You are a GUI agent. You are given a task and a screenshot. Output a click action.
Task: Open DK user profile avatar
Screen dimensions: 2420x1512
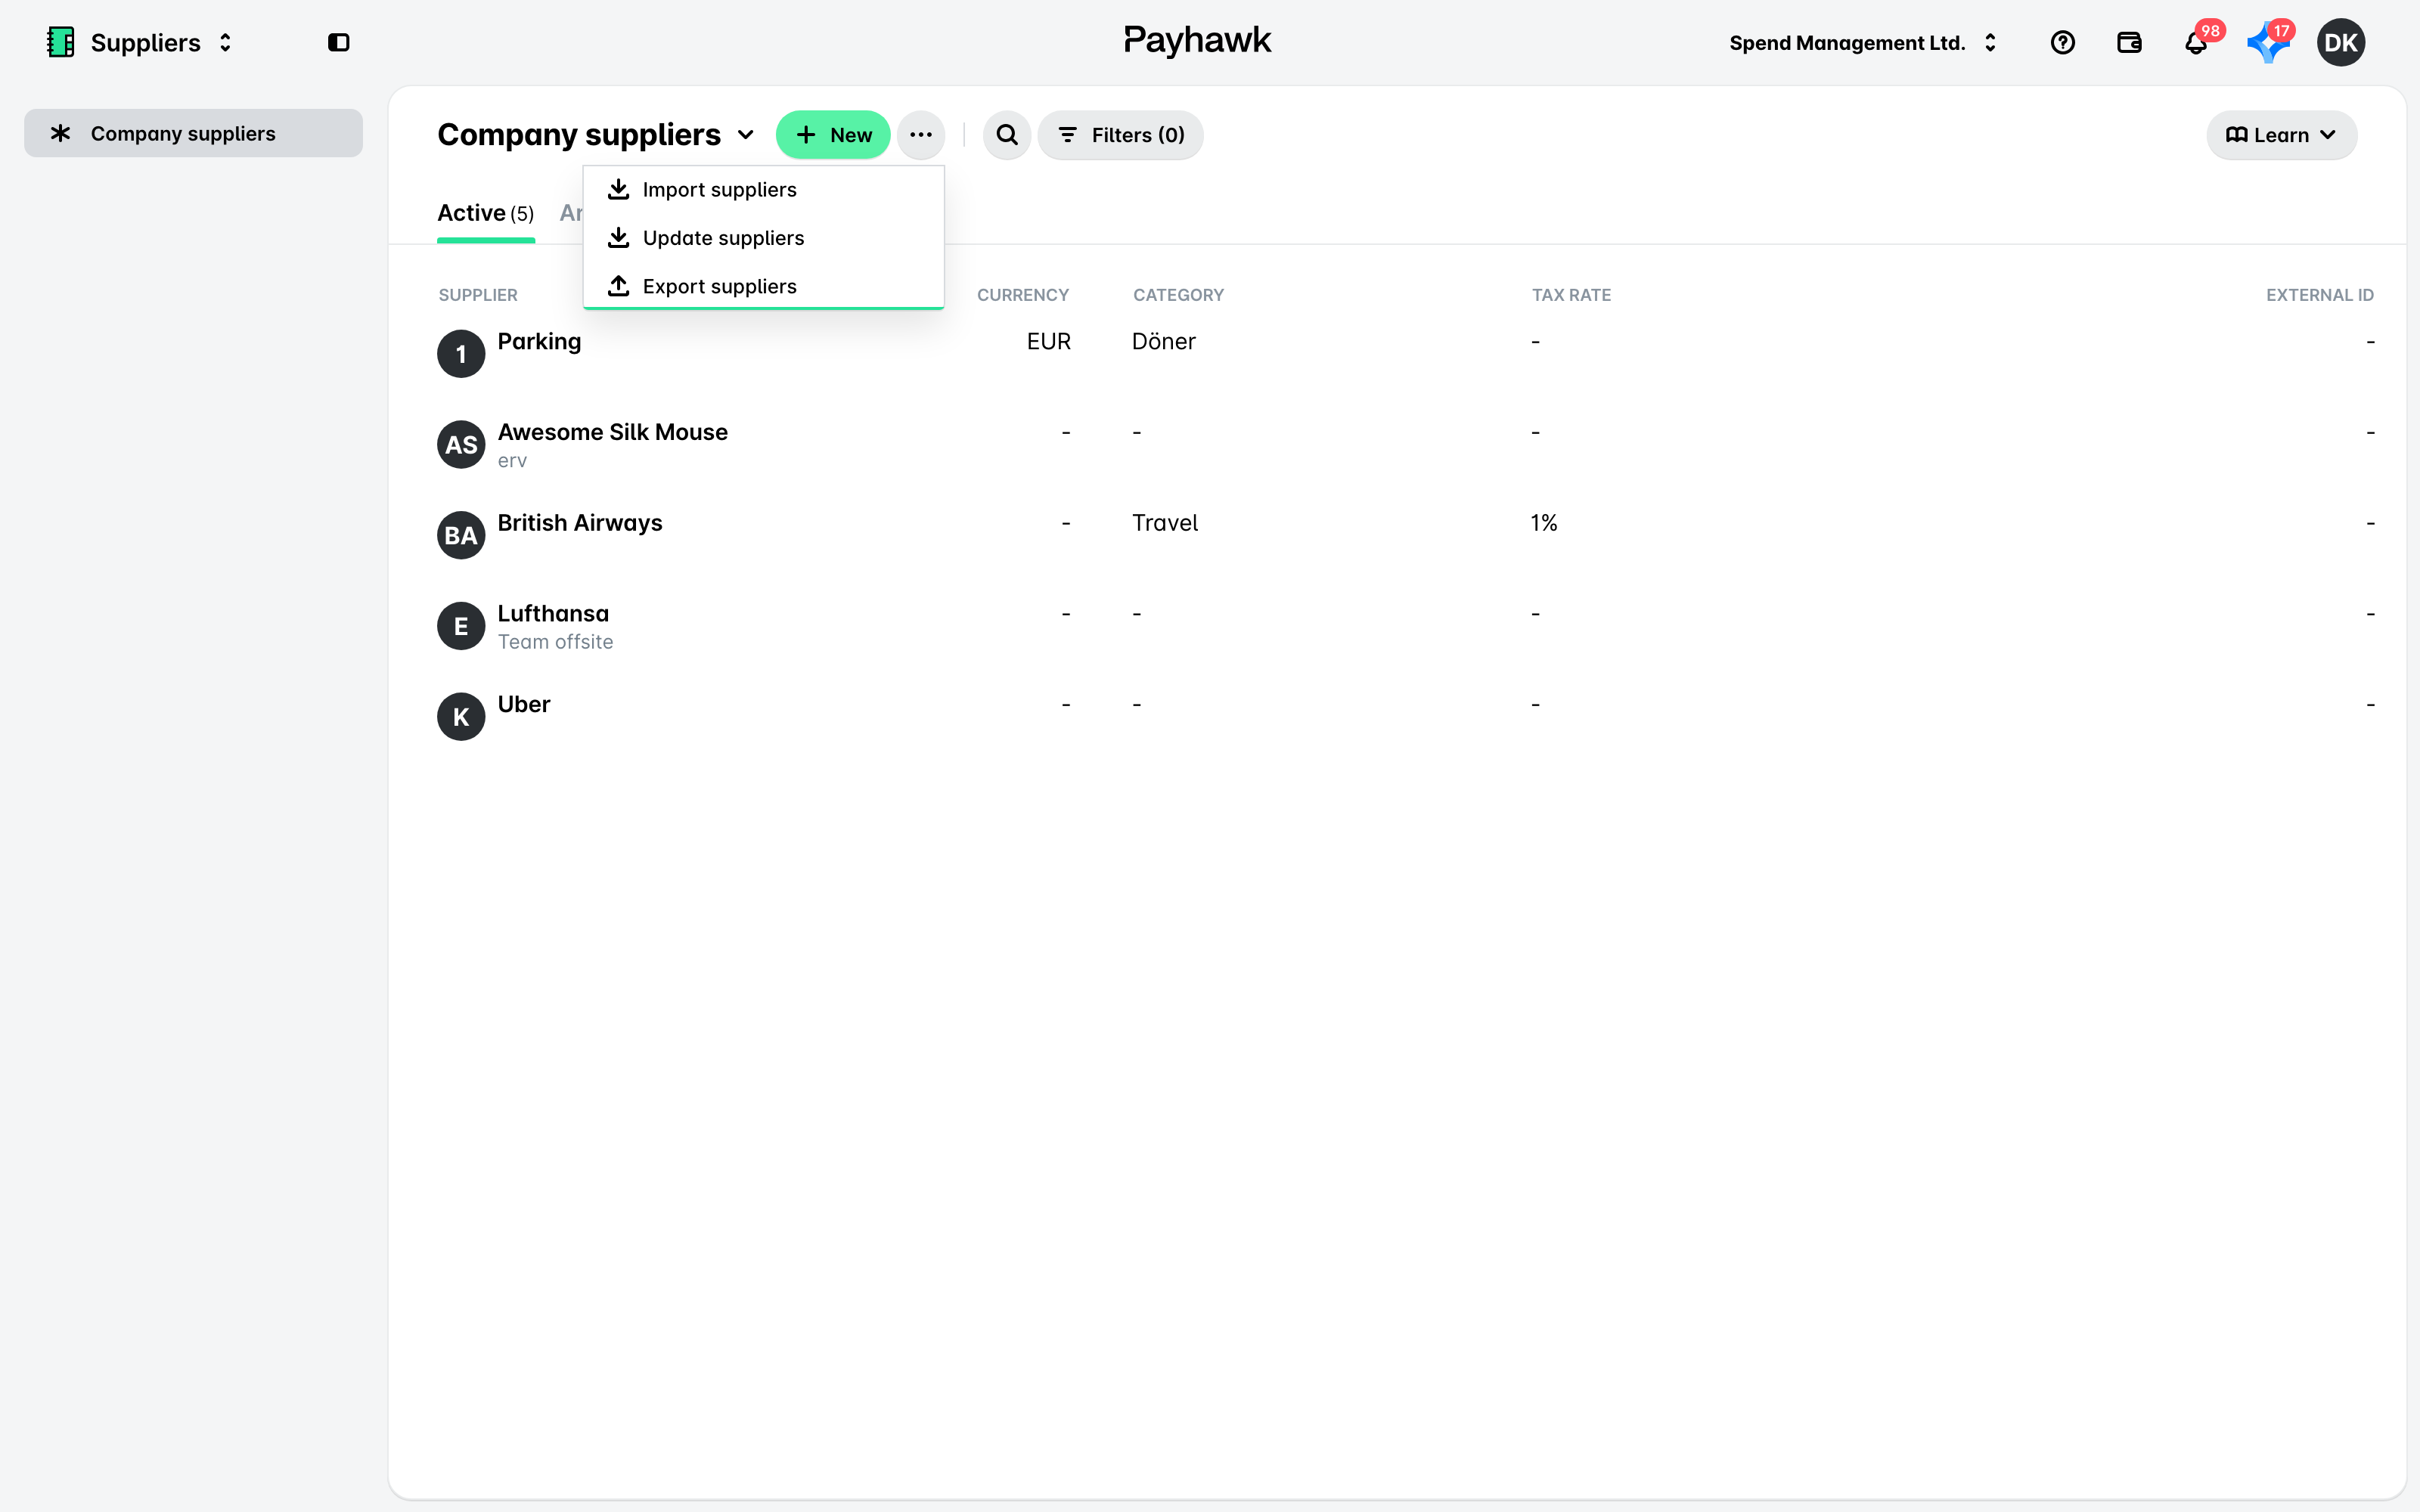pos(2341,42)
